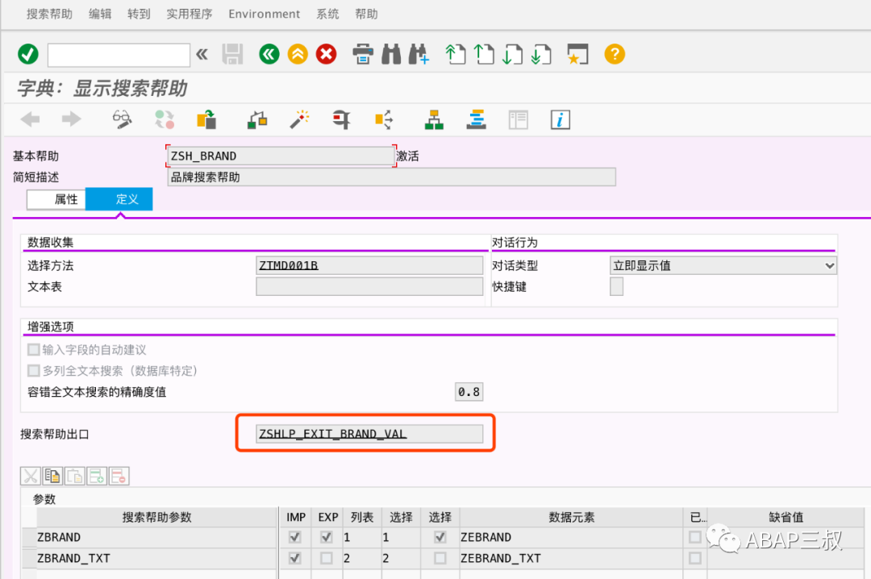The height and width of the screenshot is (579, 871).
Task: Toggle the 输入字段的自动建议 checkbox
Action: pyautogui.click(x=33, y=349)
